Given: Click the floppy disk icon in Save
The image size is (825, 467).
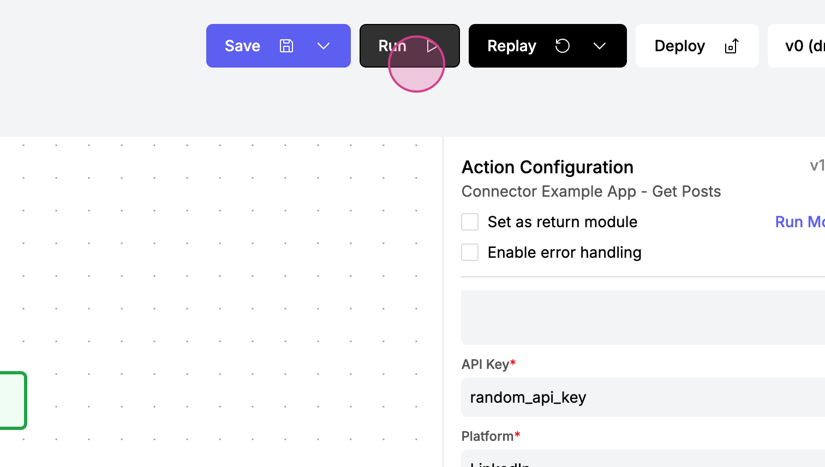Looking at the screenshot, I should click(286, 46).
